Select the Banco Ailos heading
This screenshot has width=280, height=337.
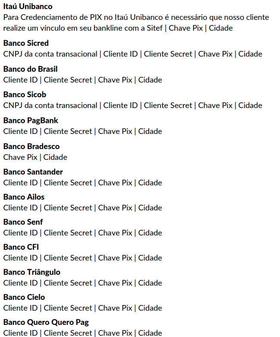click(24, 197)
